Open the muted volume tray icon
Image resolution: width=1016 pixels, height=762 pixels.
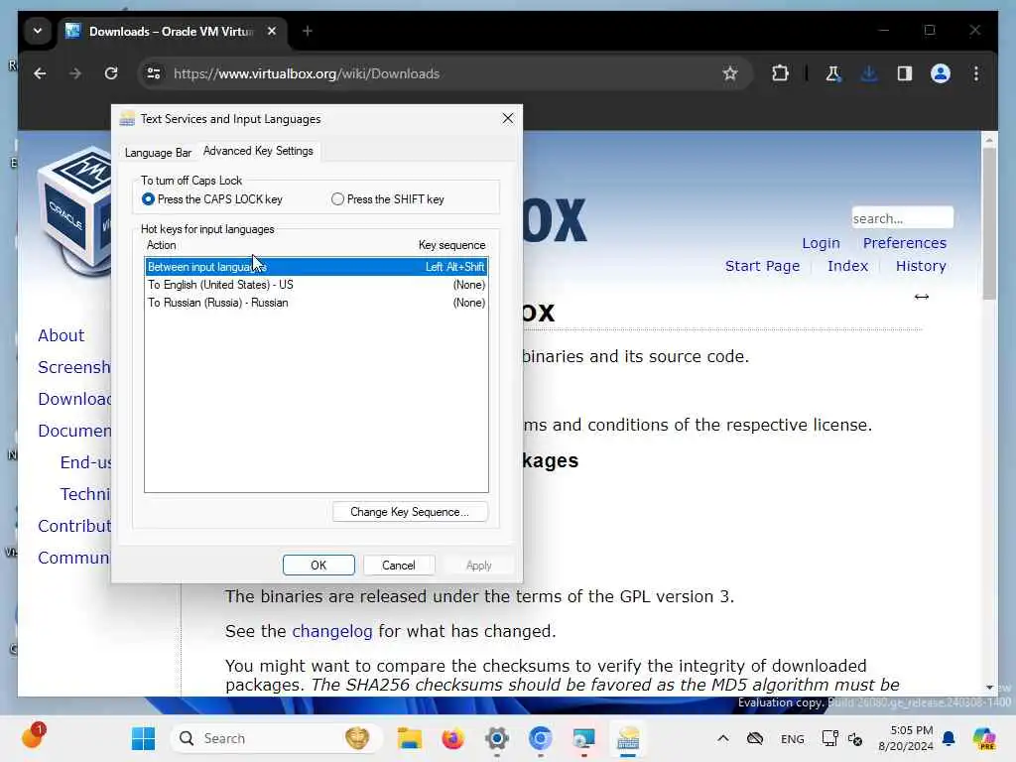tap(855, 739)
